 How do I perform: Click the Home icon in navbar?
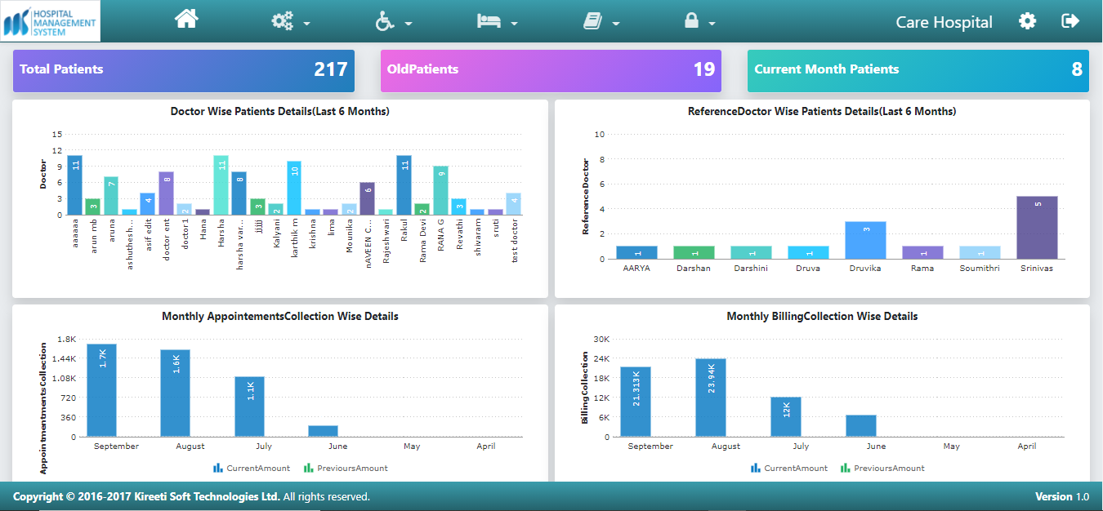[x=186, y=20]
